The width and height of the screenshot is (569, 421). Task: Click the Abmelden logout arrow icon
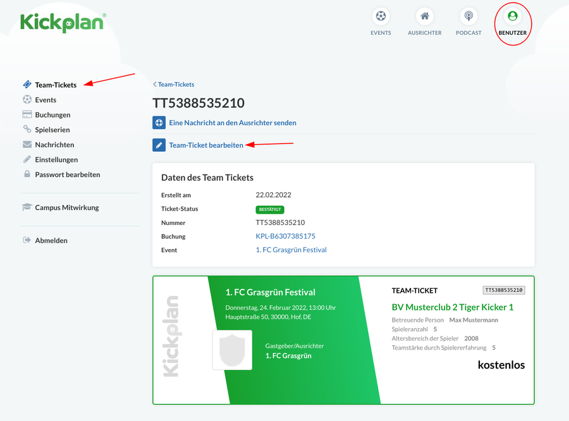tap(27, 240)
